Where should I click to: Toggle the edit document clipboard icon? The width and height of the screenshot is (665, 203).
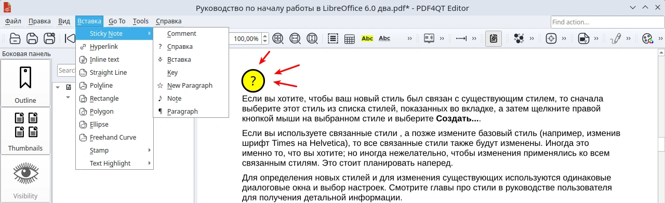(494, 38)
